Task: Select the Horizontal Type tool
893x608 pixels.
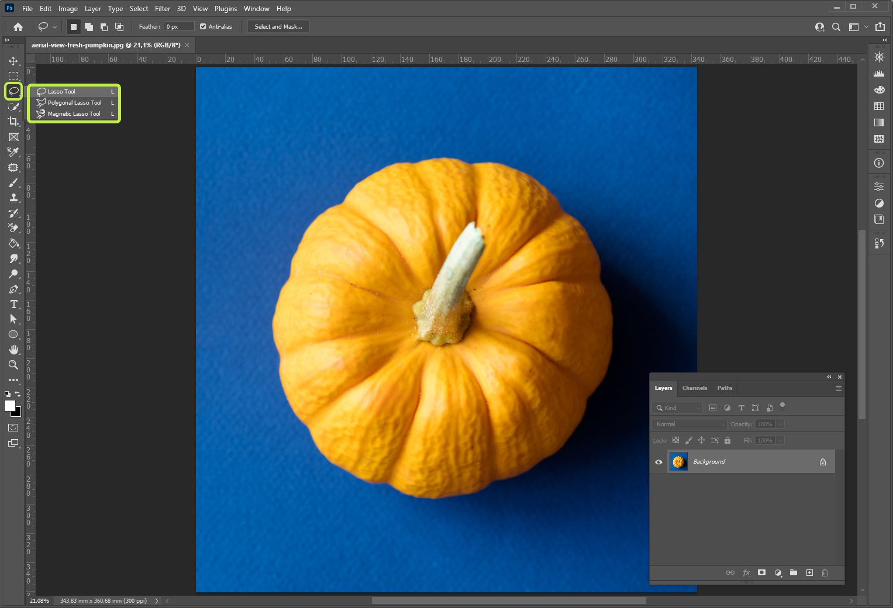Action: [x=13, y=304]
